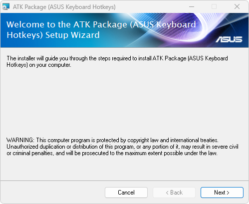249x204 pixels.
Task: Click the "or criminal penalties" last warning line
Action: click(x=112, y=153)
